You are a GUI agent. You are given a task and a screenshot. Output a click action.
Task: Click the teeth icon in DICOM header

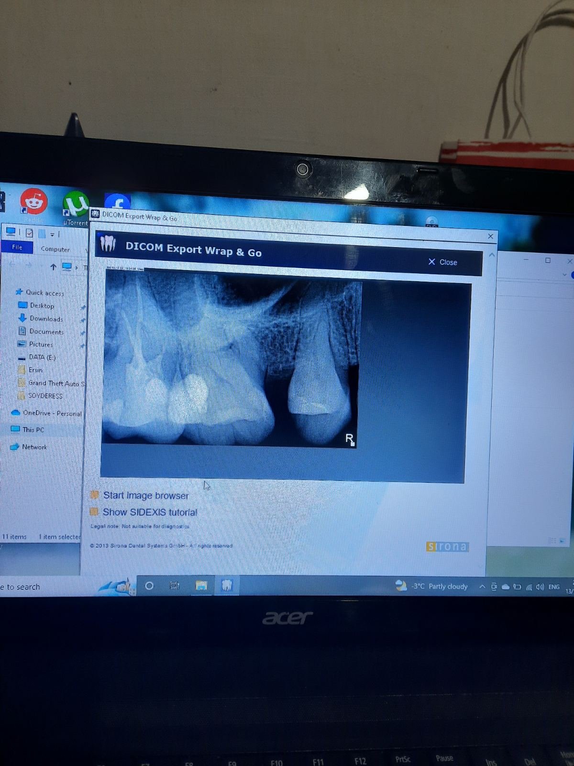point(108,244)
